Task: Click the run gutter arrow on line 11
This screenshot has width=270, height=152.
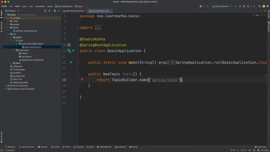Action: (x=73, y=51)
